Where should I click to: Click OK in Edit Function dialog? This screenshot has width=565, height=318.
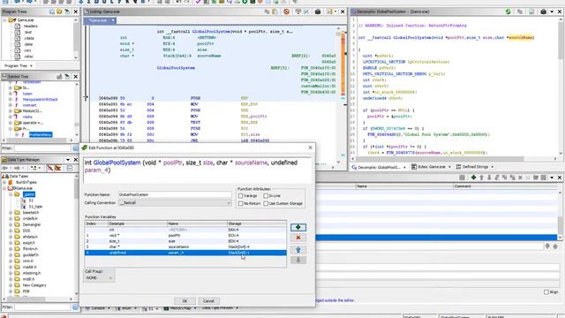click(x=185, y=300)
